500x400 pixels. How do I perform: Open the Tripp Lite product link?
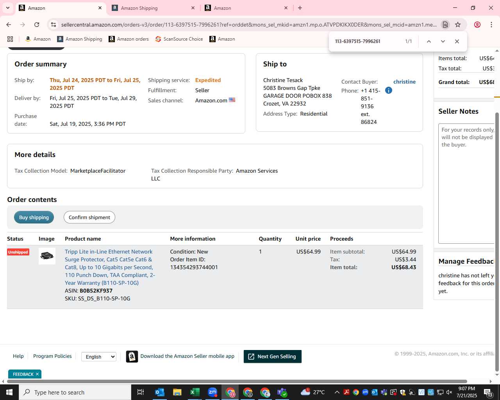[110, 267]
